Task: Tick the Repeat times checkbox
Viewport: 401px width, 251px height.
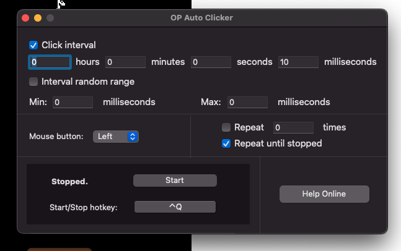Action: point(226,127)
